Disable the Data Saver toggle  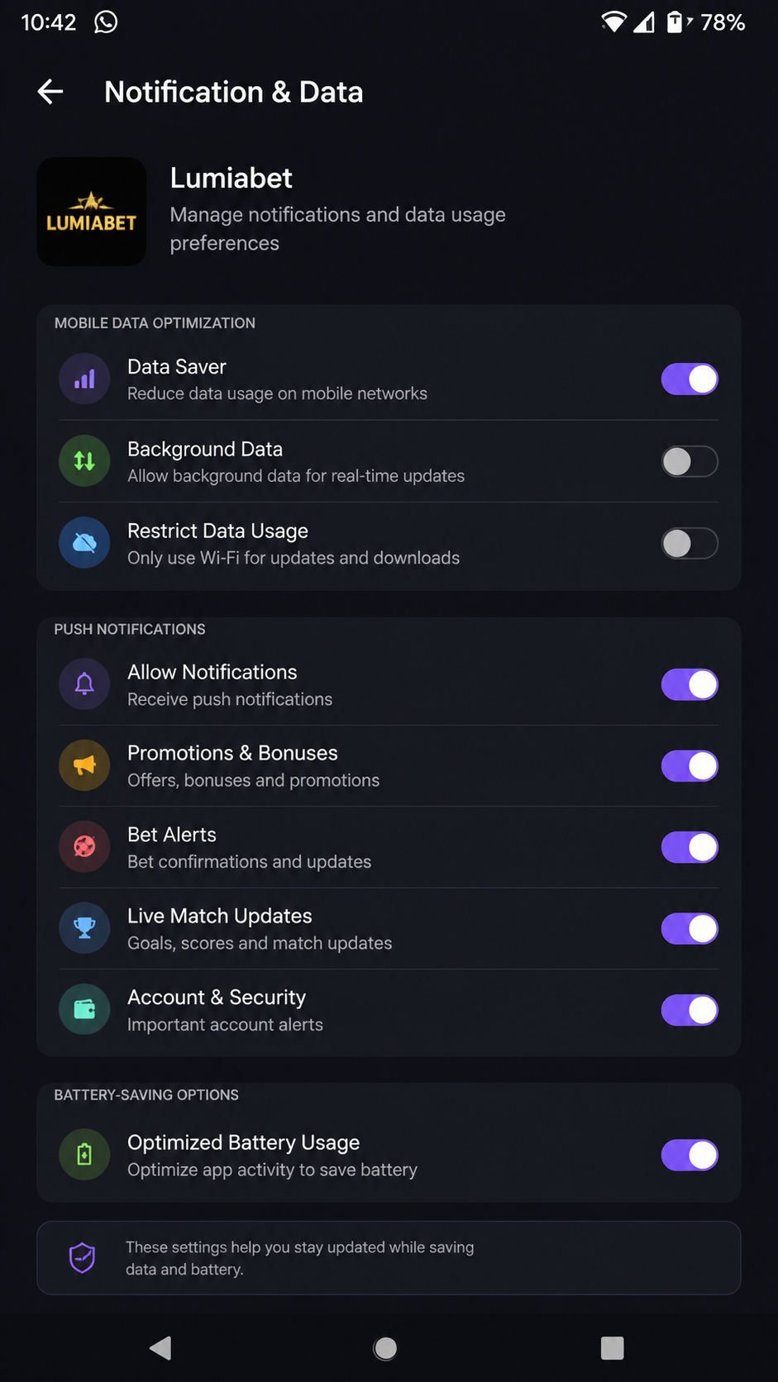point(690,379)
